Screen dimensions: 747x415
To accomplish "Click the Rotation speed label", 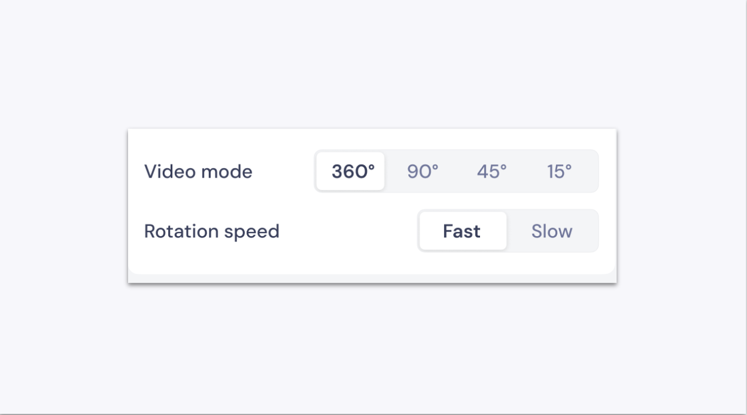I will click(x=212, y=231).
